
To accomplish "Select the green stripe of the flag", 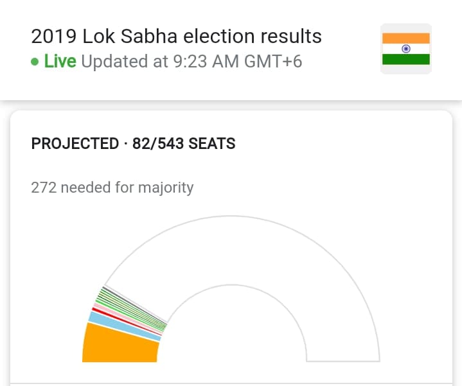I will point(405,59).
